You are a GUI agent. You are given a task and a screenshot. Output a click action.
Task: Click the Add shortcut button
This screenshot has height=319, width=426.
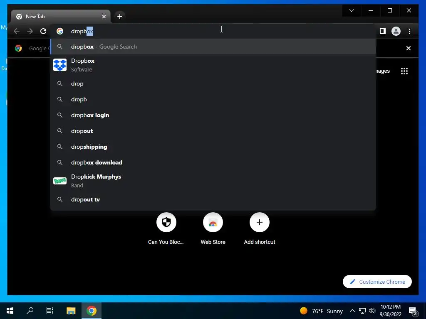point(260,229)
